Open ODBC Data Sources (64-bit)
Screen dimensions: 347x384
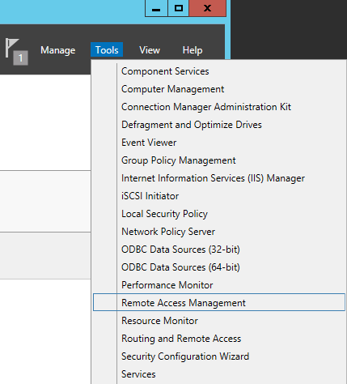tap(180, 267)
